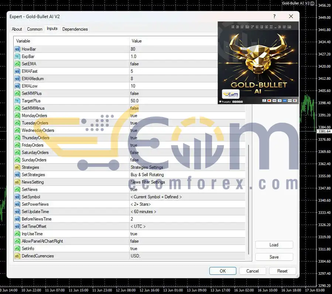The height and width of the screenshot is (294, 332).
Task: Toggle the SetInfo true value
Action: pos(134,249)
